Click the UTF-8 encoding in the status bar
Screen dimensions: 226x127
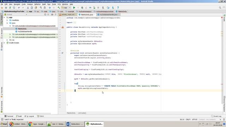[195, 120]
